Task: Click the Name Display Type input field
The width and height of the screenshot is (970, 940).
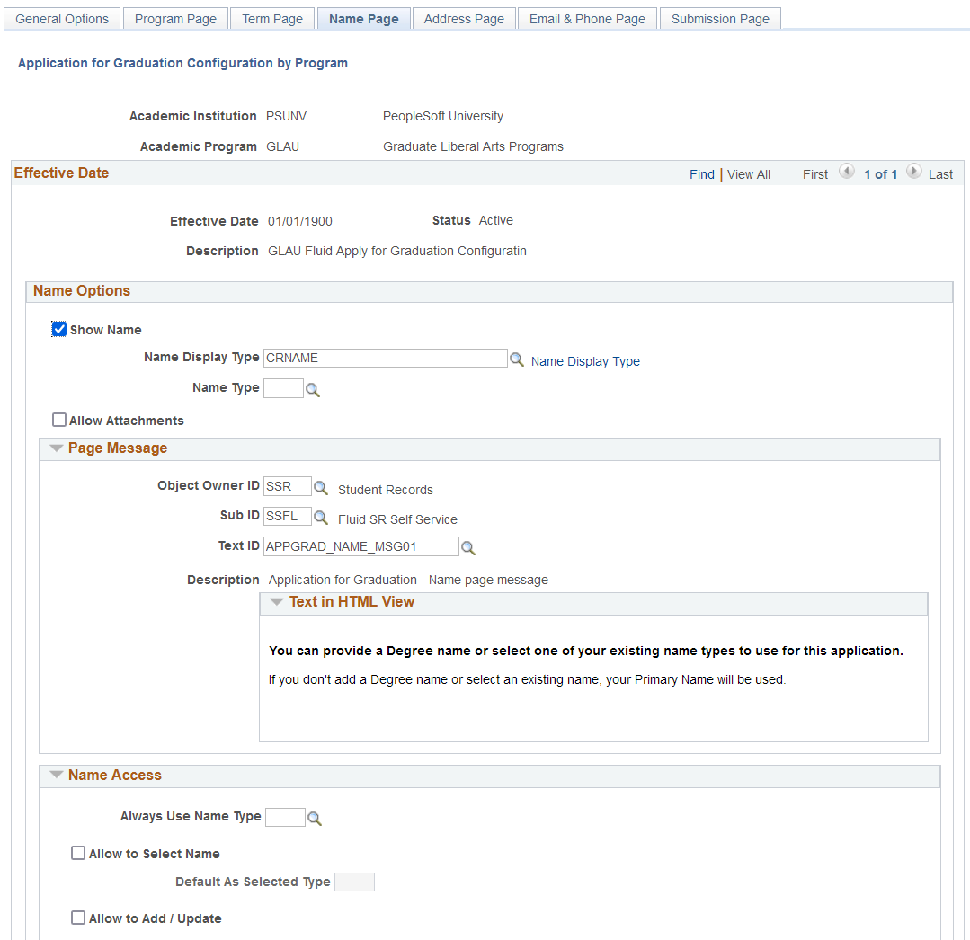Action: click(386, 358)
